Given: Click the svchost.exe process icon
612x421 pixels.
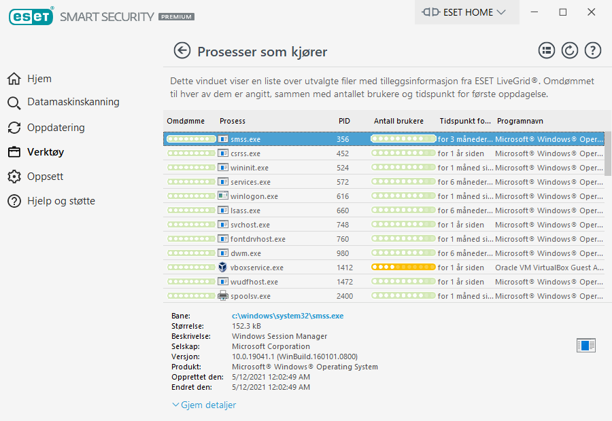Looking at the screenshot, I should (223, 225).
